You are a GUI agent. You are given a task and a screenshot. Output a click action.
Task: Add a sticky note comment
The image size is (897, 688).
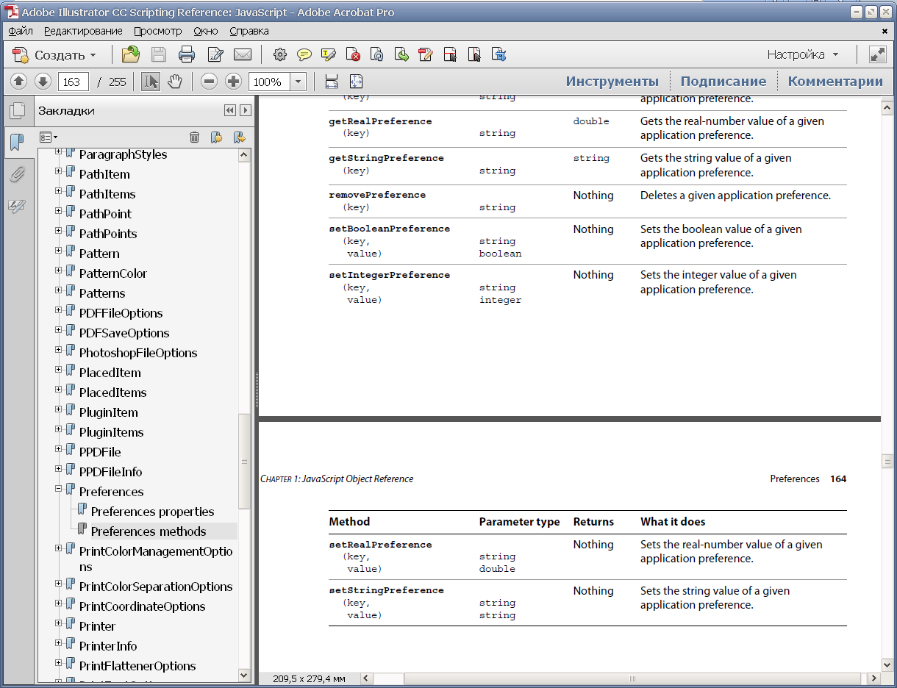point(304,54)
